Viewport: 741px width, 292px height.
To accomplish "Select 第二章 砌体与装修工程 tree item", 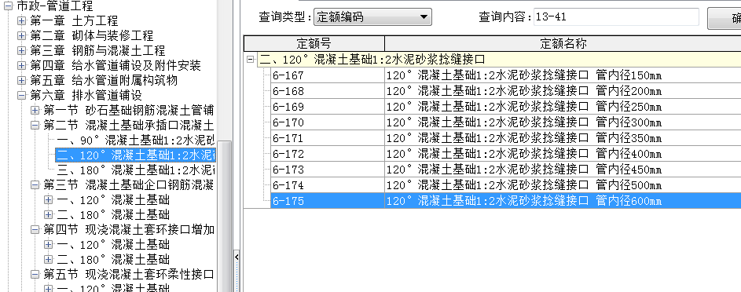I will [x=91, y=35].
